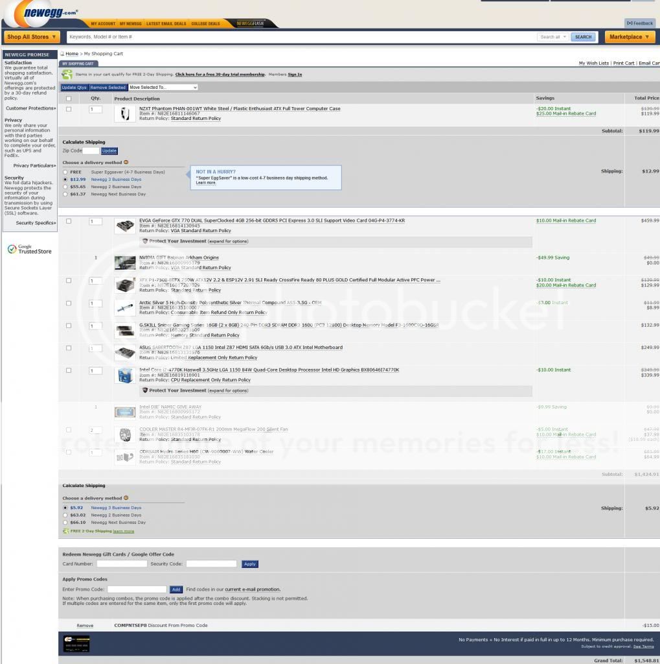This screenshot has width=660, height=664.
Task: Select the $63.02 Newegg 2 Business Days option
Action: [65, 516]
